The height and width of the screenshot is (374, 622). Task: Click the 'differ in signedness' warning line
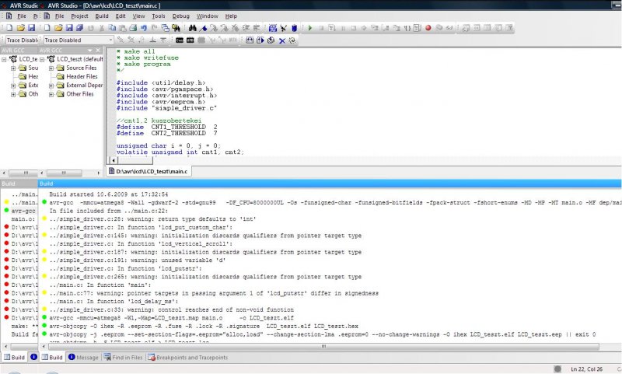(x=214, y=293)
